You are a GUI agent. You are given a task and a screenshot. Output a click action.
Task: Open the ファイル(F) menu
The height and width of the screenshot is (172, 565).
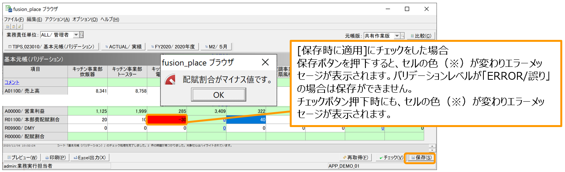pos(14,19)
